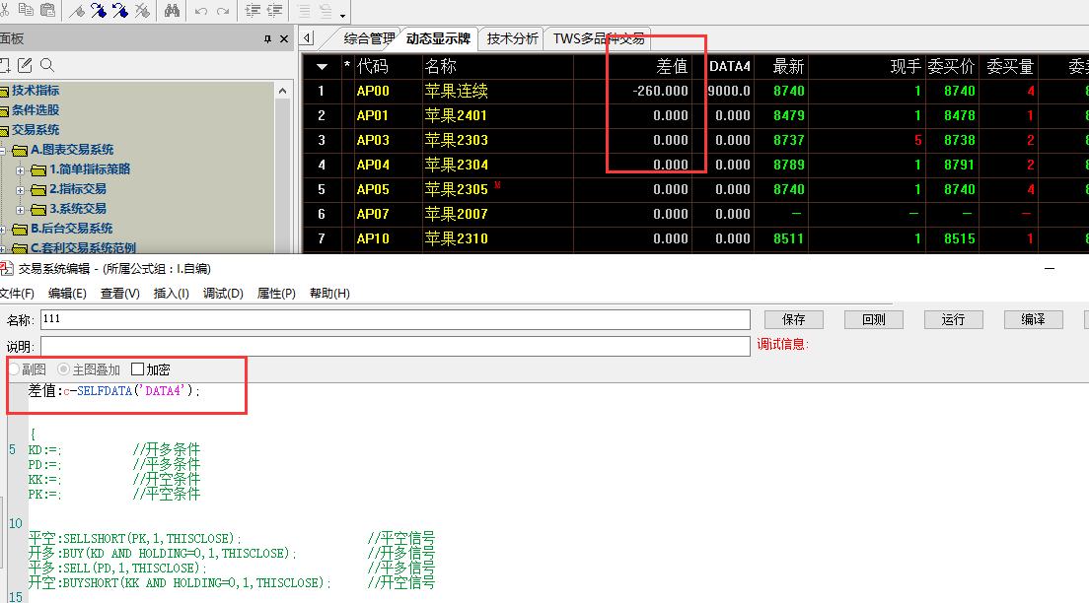Open the 编辑(E) menu
This screenshot has width=1089, height=603.
point(67,294)
